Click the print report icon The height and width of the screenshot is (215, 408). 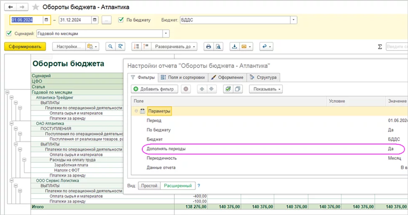208,47
